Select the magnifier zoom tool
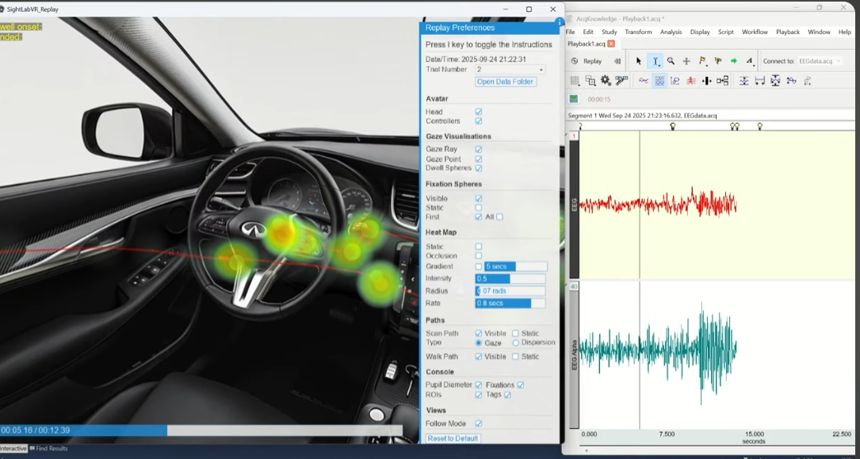The image size is (860, 459). click(671, 61)
